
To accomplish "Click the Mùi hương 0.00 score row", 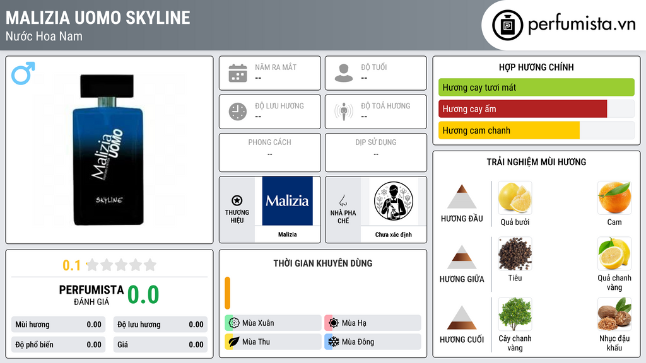I will tap(59, 325).
